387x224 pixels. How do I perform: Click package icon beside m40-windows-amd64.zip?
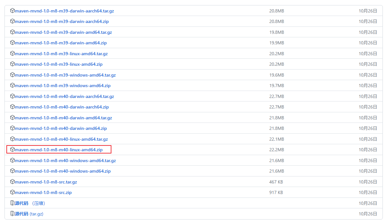click(12, 171)
